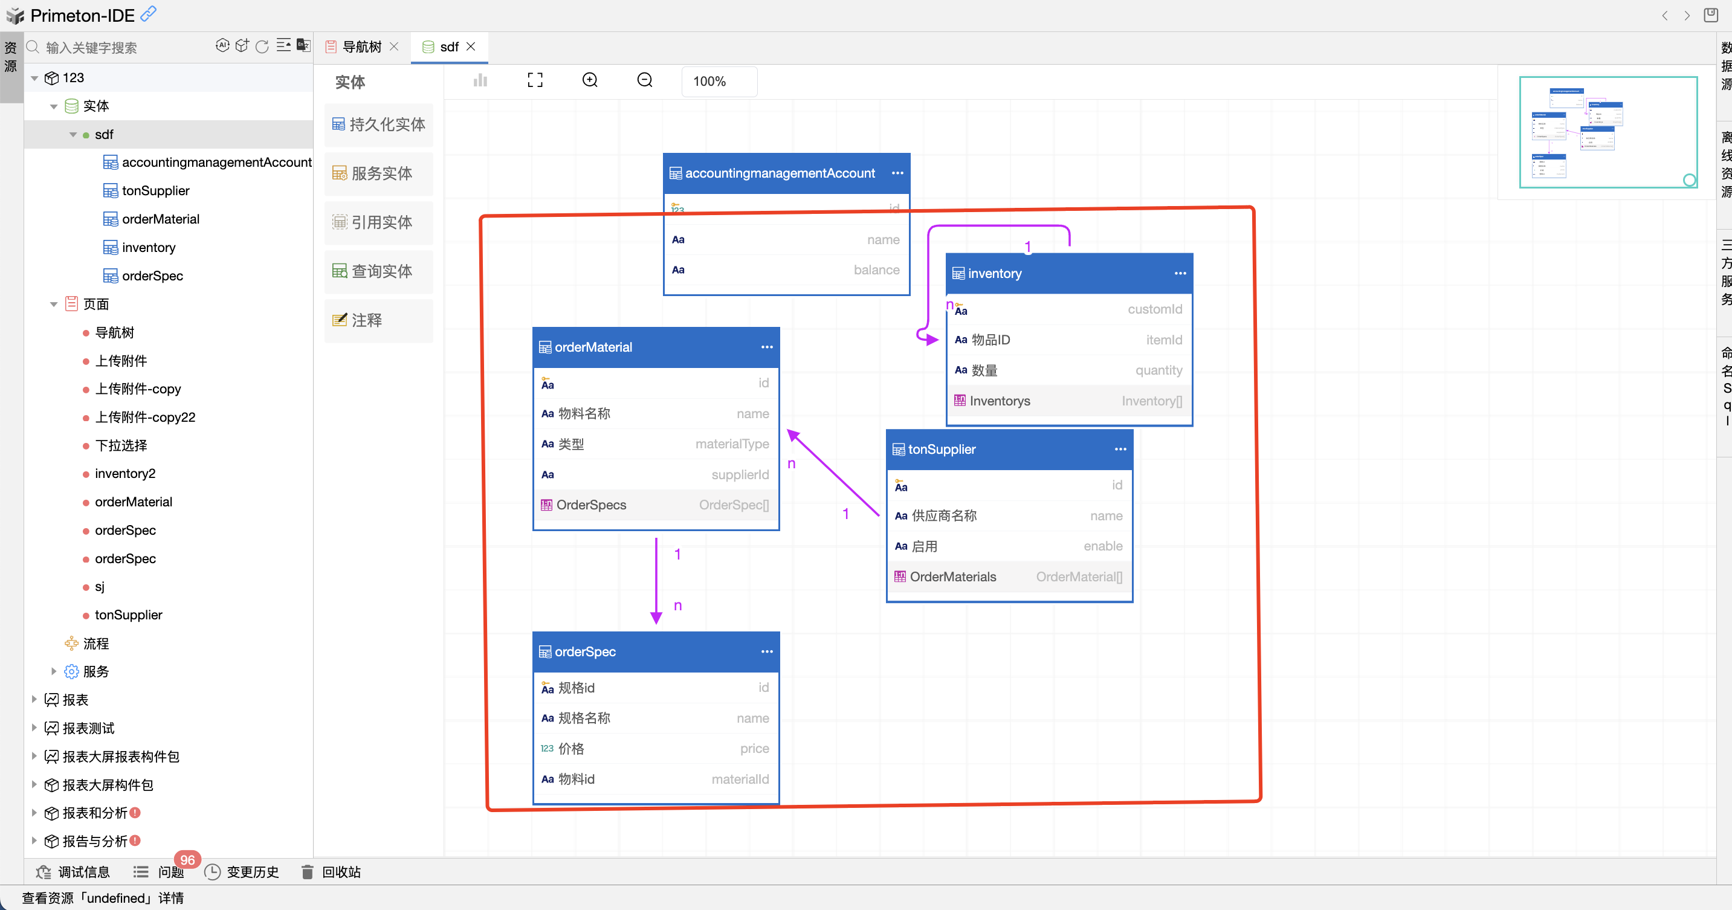
Task: Switch to the 导航树 tab
Action: 362,47
